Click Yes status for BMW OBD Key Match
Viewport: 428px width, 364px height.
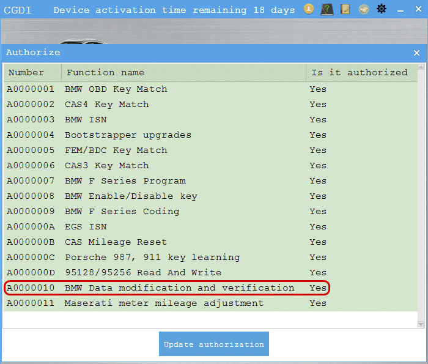(x=318, y=89)
